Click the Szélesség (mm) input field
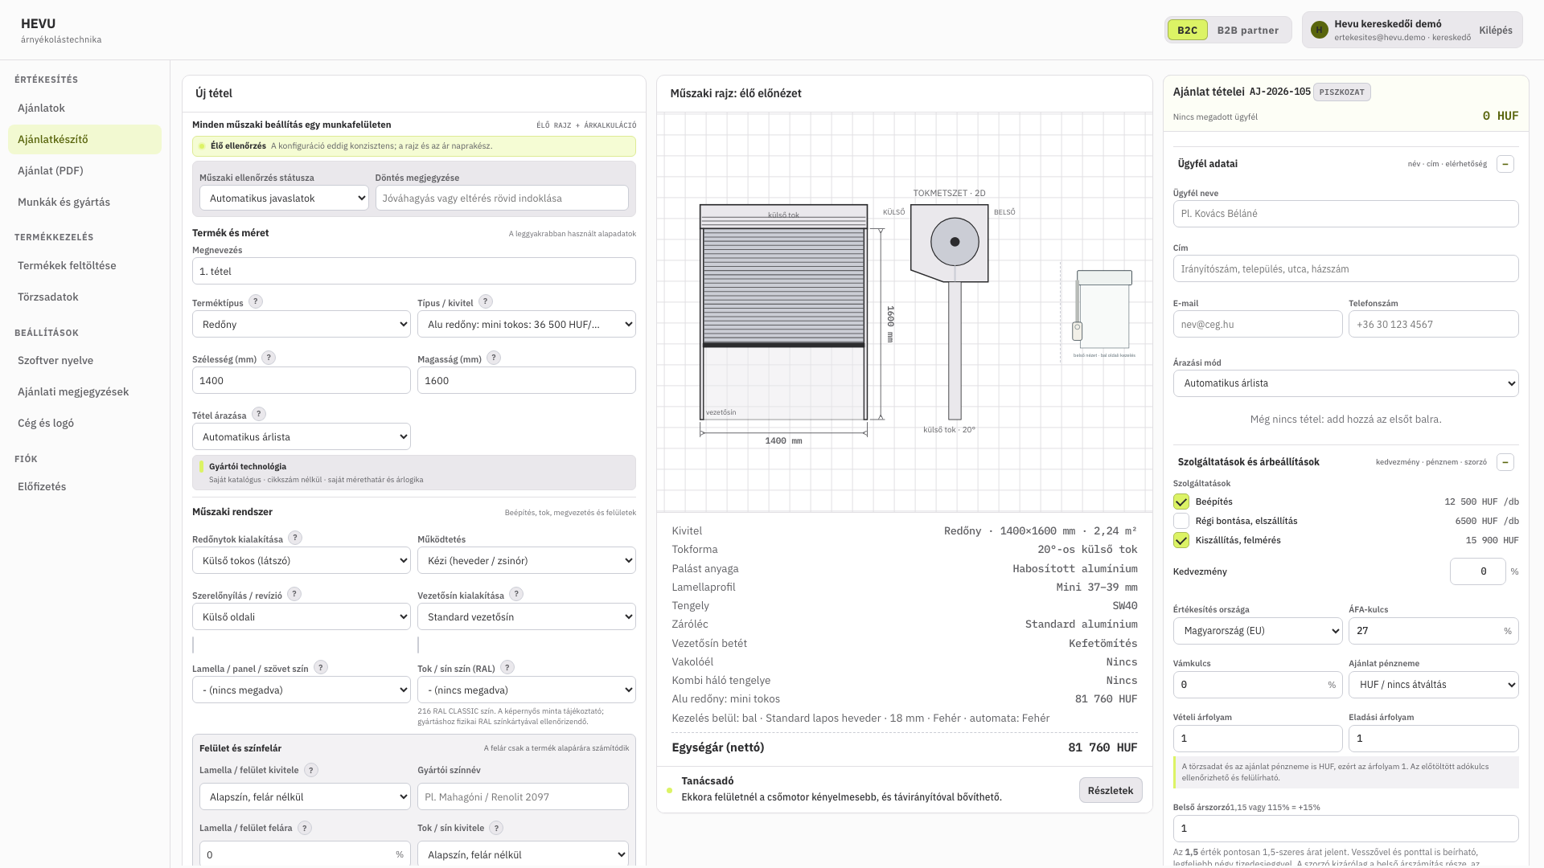 click(302, 381)
